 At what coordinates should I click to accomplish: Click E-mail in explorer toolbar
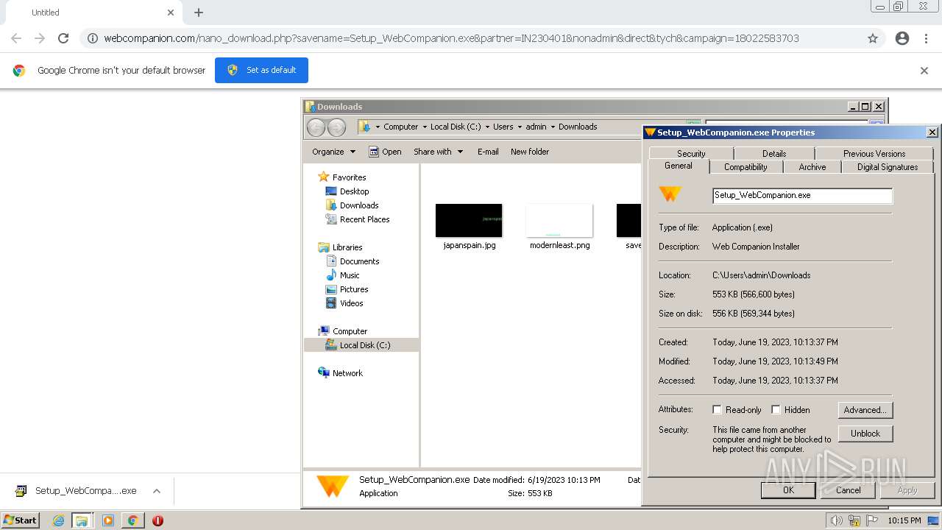point(488,152)
